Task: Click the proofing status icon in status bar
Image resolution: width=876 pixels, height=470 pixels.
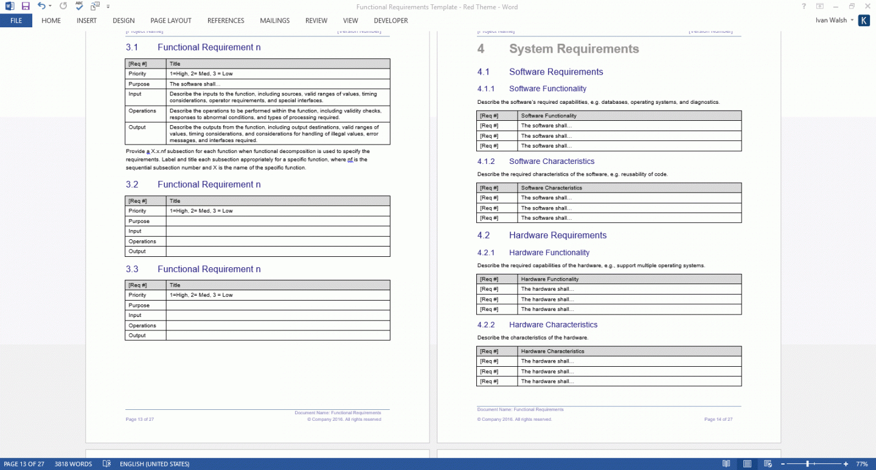Action: click(x=106, y=464)
